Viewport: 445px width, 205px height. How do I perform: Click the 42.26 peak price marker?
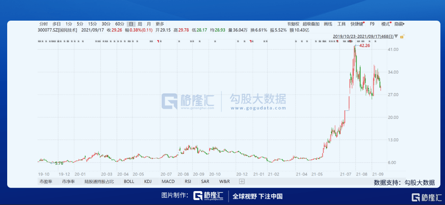365,45
